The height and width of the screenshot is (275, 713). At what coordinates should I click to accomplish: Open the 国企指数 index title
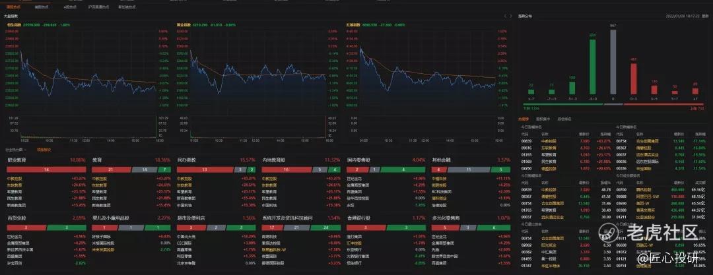click(x=184, y=24)
